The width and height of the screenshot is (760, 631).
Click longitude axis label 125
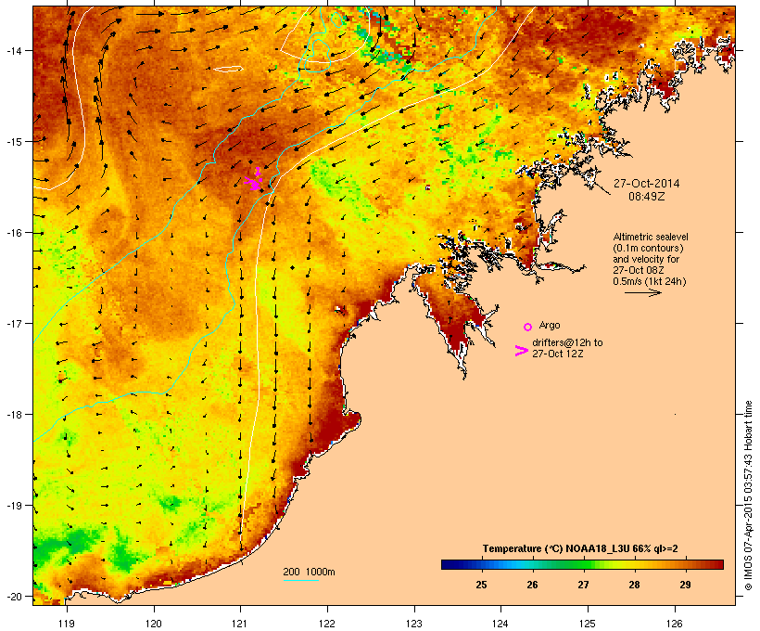coord(588,624)
